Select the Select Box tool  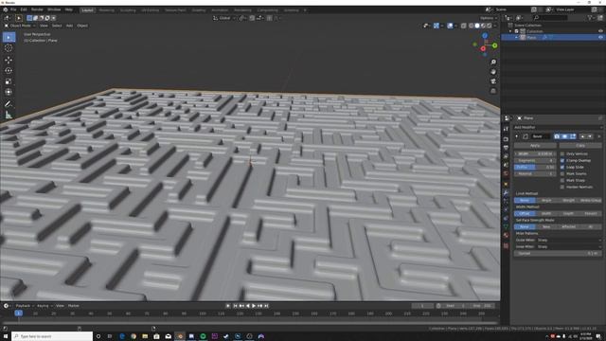tap(9, 37)
